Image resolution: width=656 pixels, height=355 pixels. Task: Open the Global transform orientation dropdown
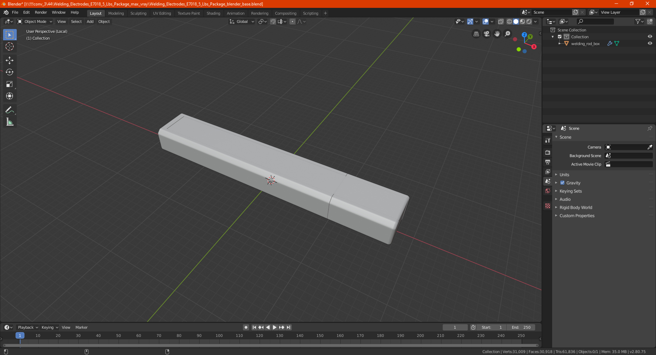point(242,22)
